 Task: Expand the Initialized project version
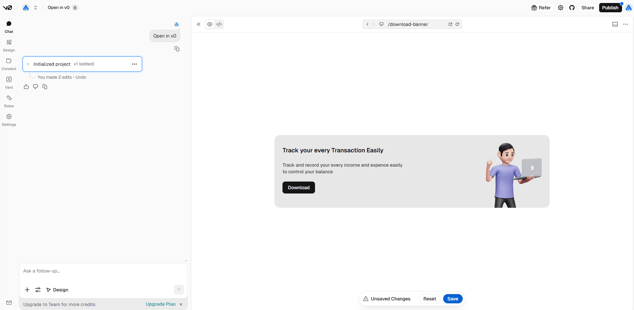(28, 64)
